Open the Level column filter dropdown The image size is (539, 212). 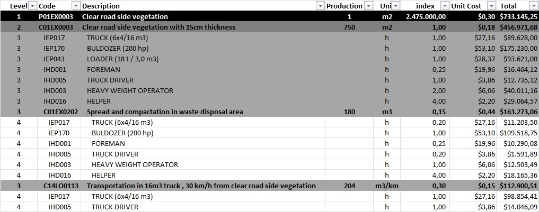(32, 6)
